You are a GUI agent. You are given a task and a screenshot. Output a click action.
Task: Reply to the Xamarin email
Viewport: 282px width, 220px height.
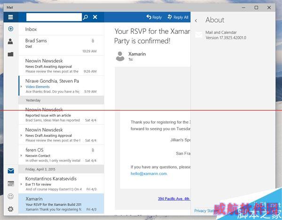(154, 17)
